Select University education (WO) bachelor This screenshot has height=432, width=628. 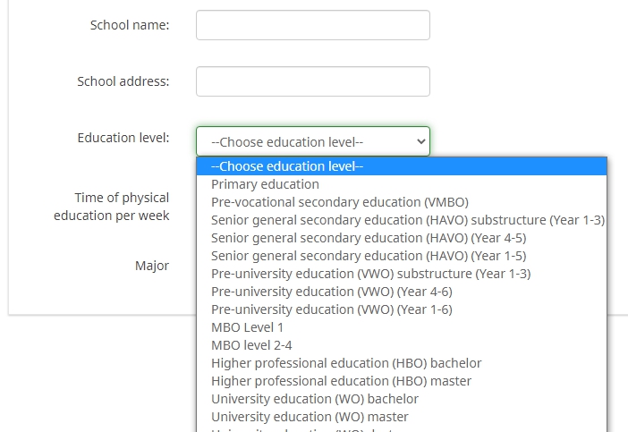click(x=314, y=399)
